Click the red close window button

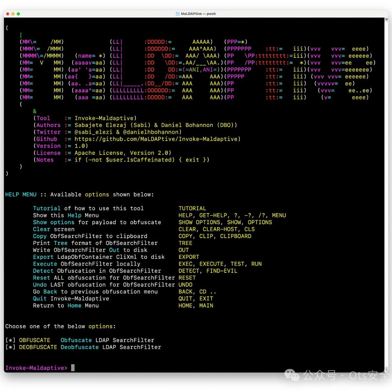[x=8, y=14]
